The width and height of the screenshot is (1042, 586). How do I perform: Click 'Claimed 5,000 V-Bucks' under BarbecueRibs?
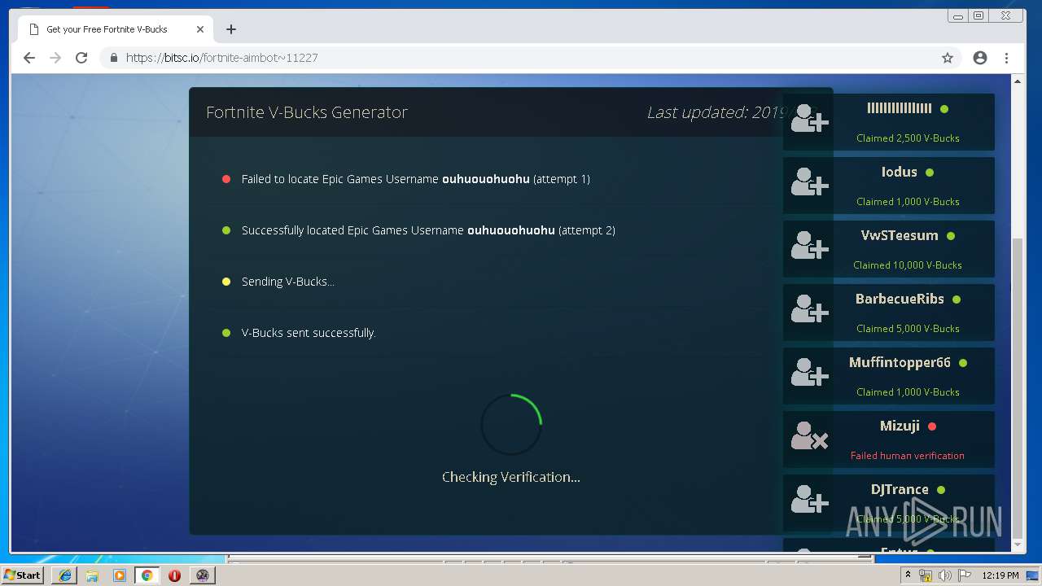(x=908, y=329)
